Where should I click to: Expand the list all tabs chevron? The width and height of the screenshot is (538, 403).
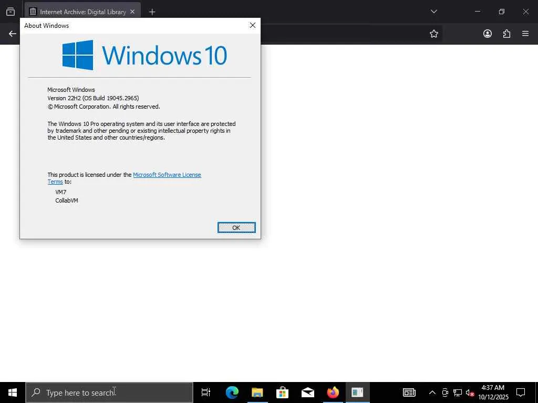[x=433, y=12]
